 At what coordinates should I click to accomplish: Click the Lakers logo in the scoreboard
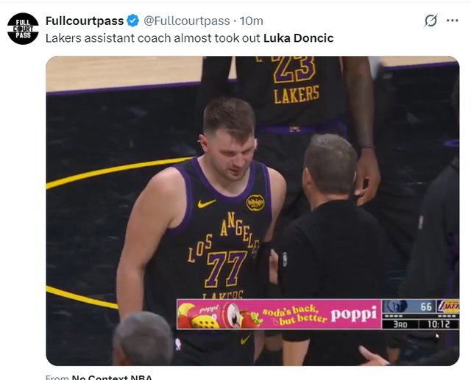(447, 306)
